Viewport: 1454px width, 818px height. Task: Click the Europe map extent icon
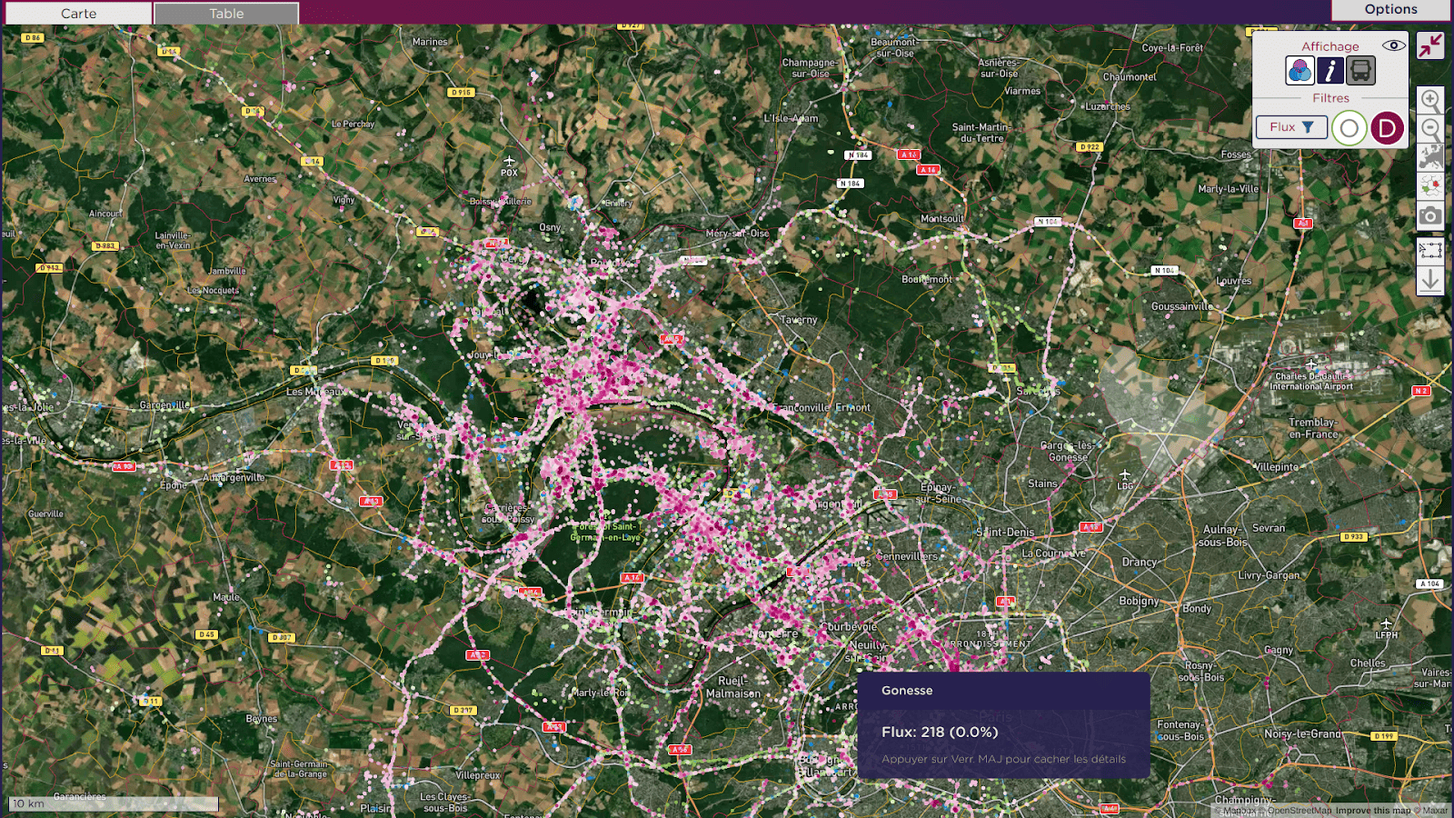(1431, 159)
